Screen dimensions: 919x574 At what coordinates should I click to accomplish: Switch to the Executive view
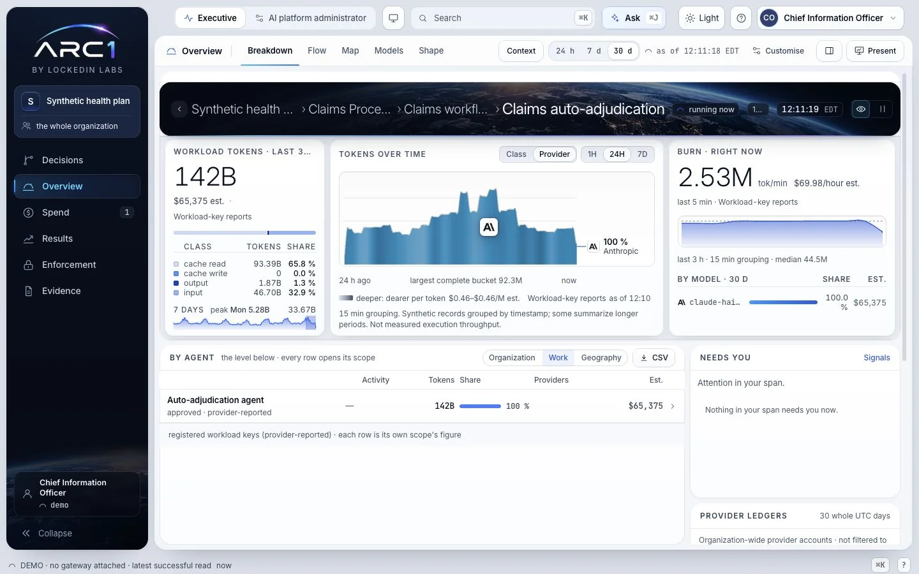click(x=210, y=18)
